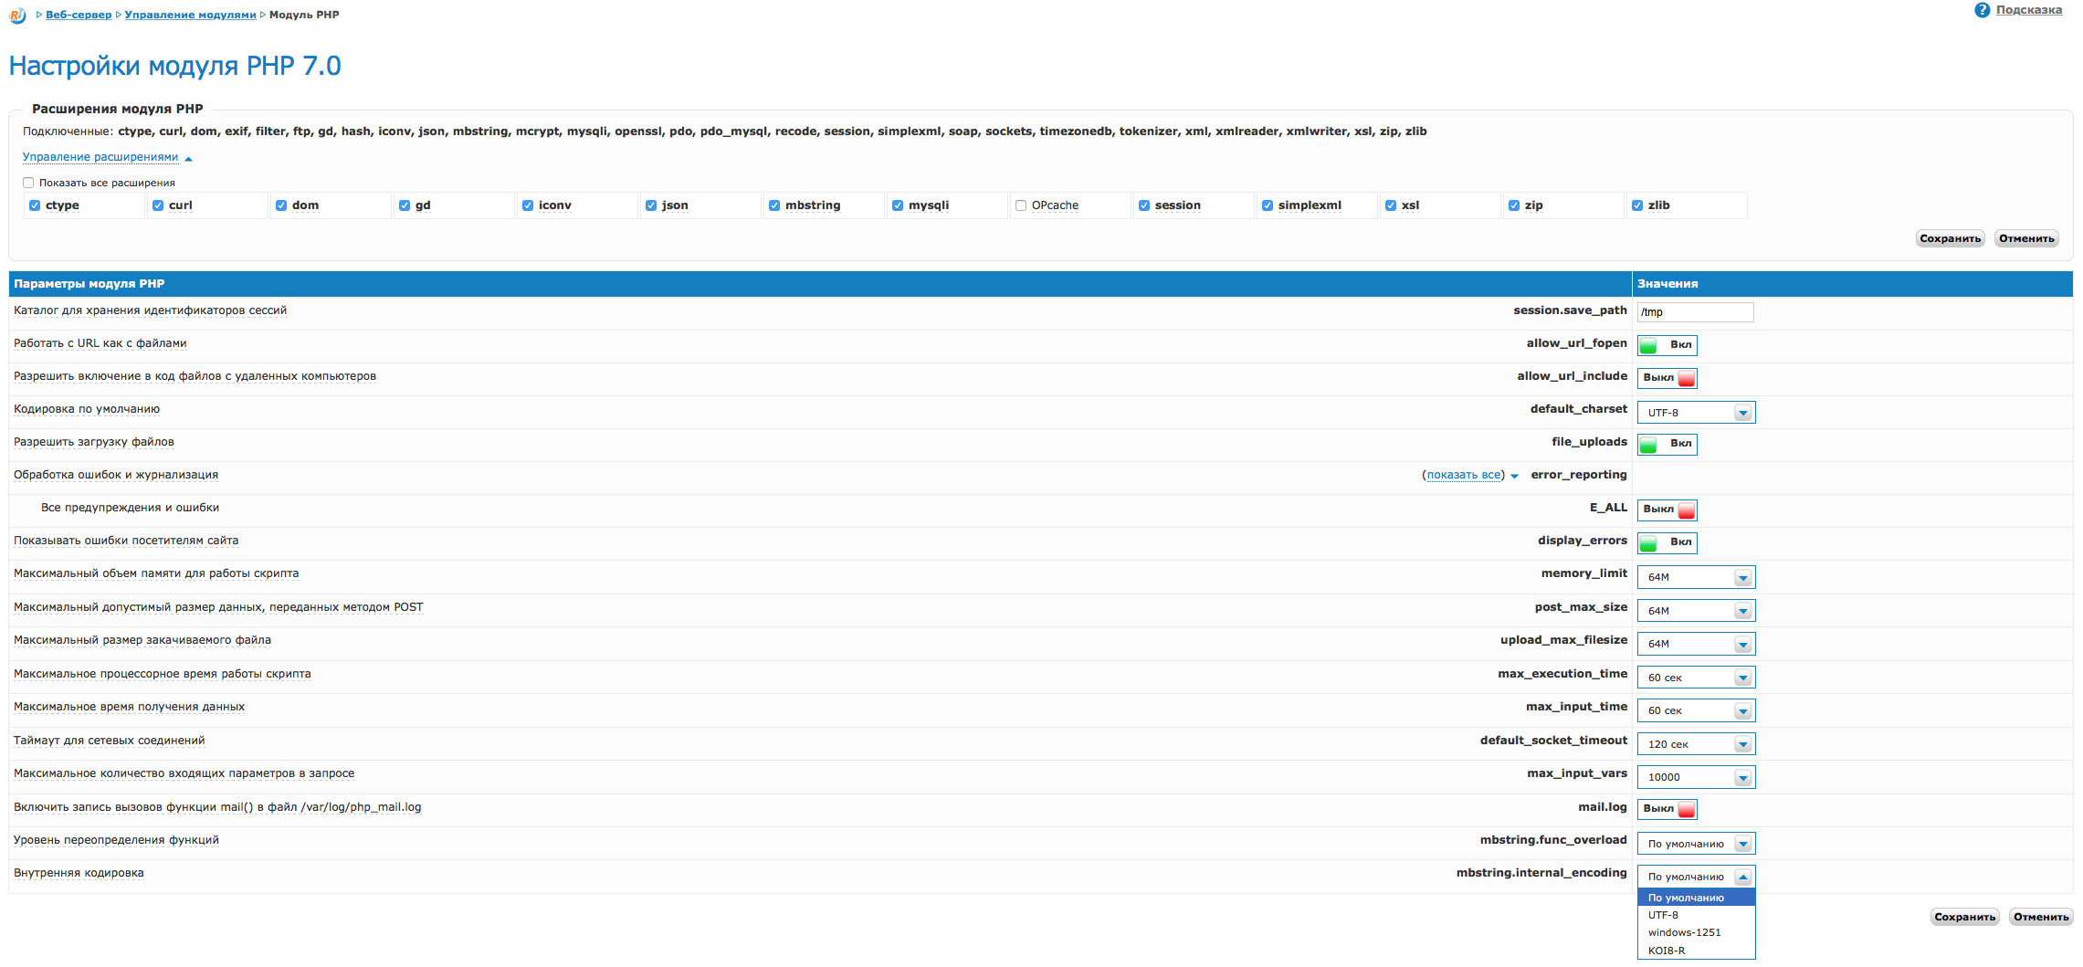
Task: Click Таймаут для сетевых соединений label
Action: click(x=110, y=741)
